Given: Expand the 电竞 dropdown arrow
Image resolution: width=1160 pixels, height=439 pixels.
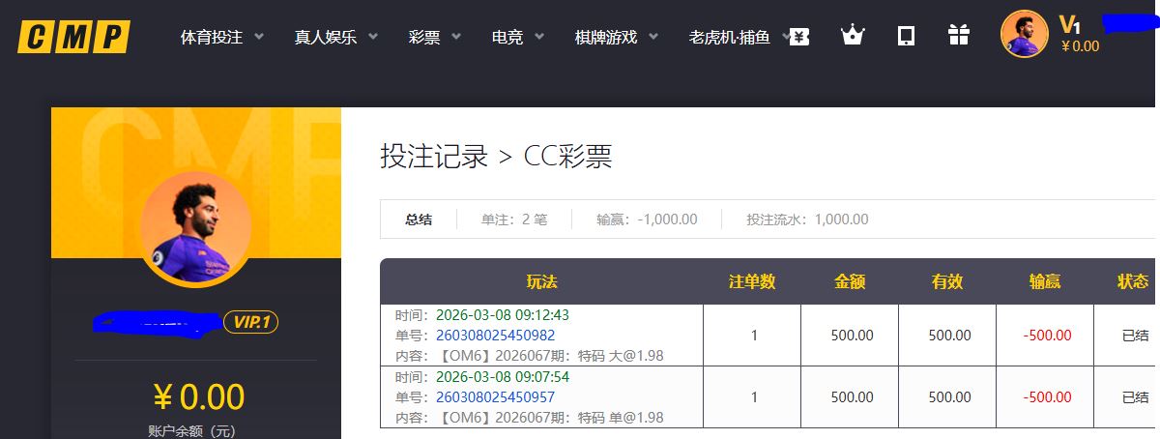Looking at the screenshot, I should (x=539, y=38).
